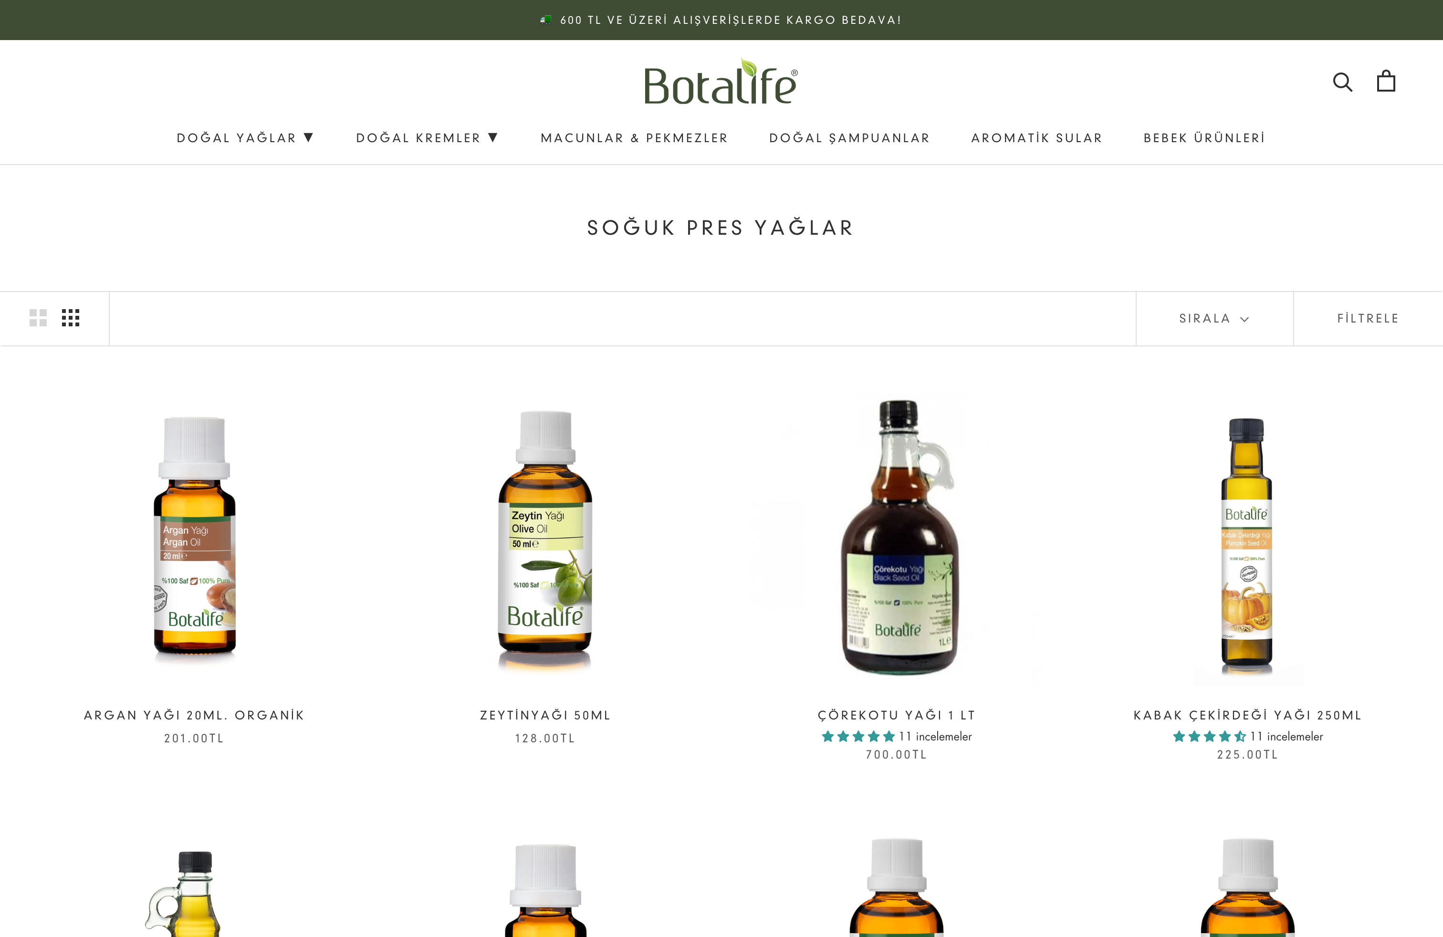Open the shopping bag cart icon
Screen dimensions: 1443x937
[1386, 81]
